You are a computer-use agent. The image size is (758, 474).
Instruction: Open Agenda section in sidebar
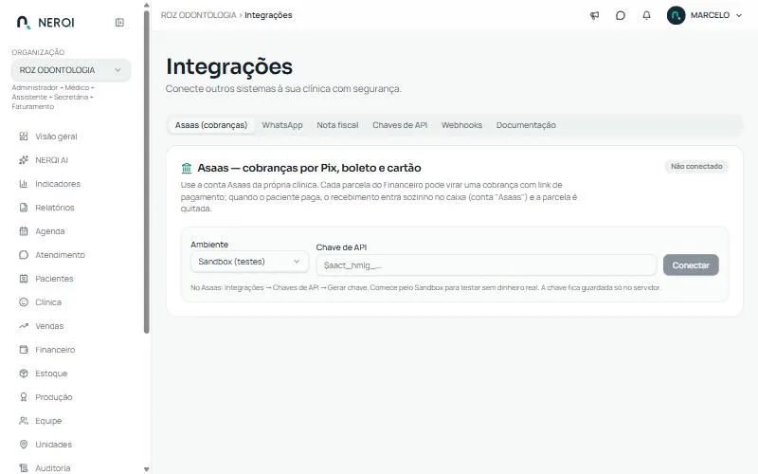[x=50, y=231]
